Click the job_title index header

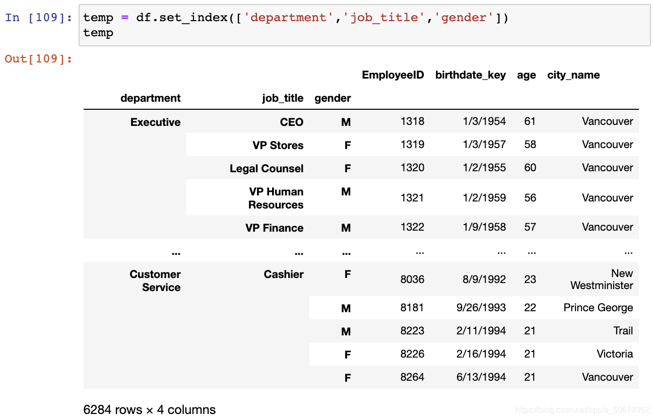pyautogui.click(x=283, y=98)
